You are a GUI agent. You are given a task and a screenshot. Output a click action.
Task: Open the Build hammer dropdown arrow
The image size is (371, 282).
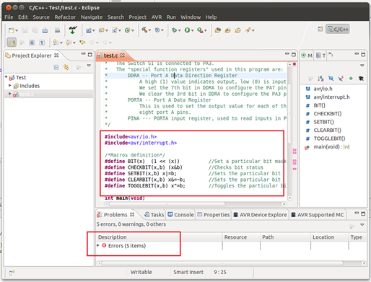click(x=149, y=30)
